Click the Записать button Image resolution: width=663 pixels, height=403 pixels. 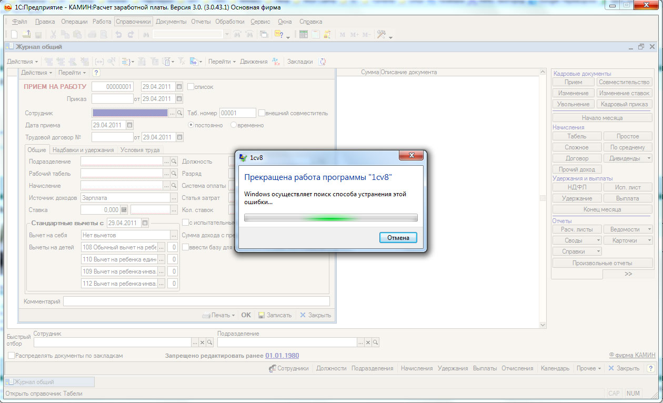click(275, 315)
